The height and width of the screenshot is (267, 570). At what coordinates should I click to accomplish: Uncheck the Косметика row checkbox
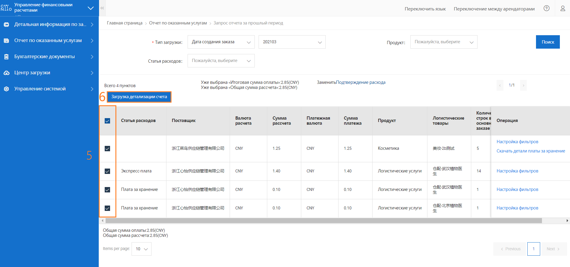(107, 149)
